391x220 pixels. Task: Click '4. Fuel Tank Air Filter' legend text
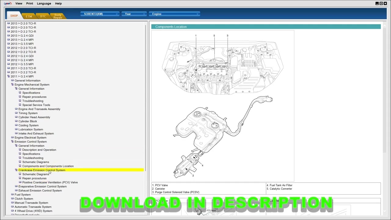point(280,185)
